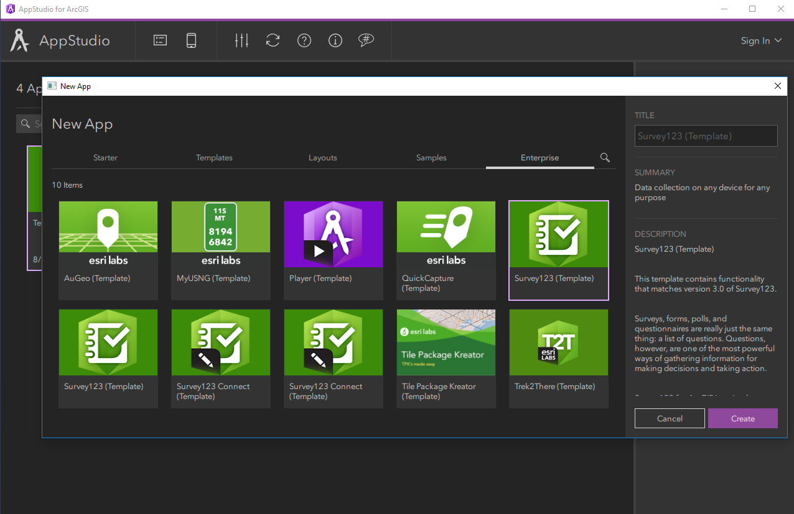Viewport: 794px width, 514px height.
Task: Choose the Player (Template) card
Action: coord(334,250)
